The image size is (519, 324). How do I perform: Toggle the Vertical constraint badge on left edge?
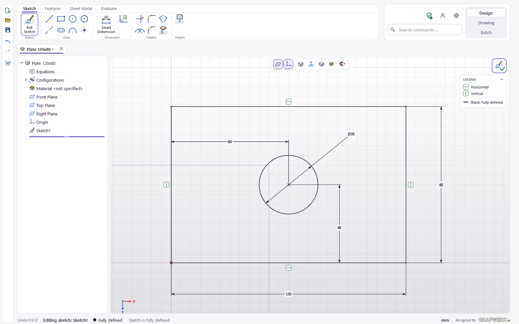[x=166, y=185]
